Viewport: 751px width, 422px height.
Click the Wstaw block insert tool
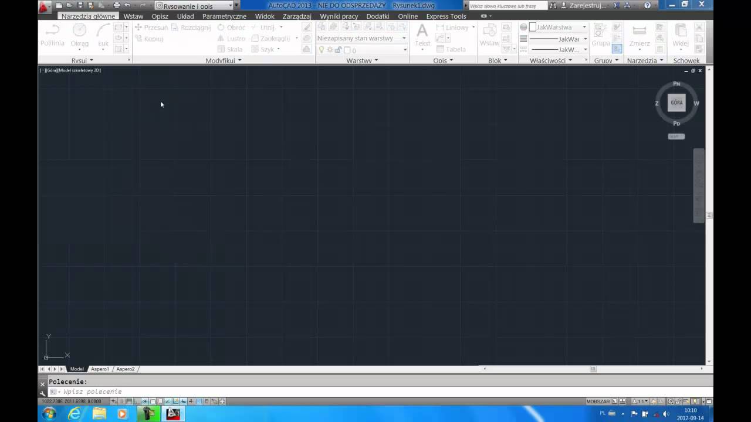489,35
